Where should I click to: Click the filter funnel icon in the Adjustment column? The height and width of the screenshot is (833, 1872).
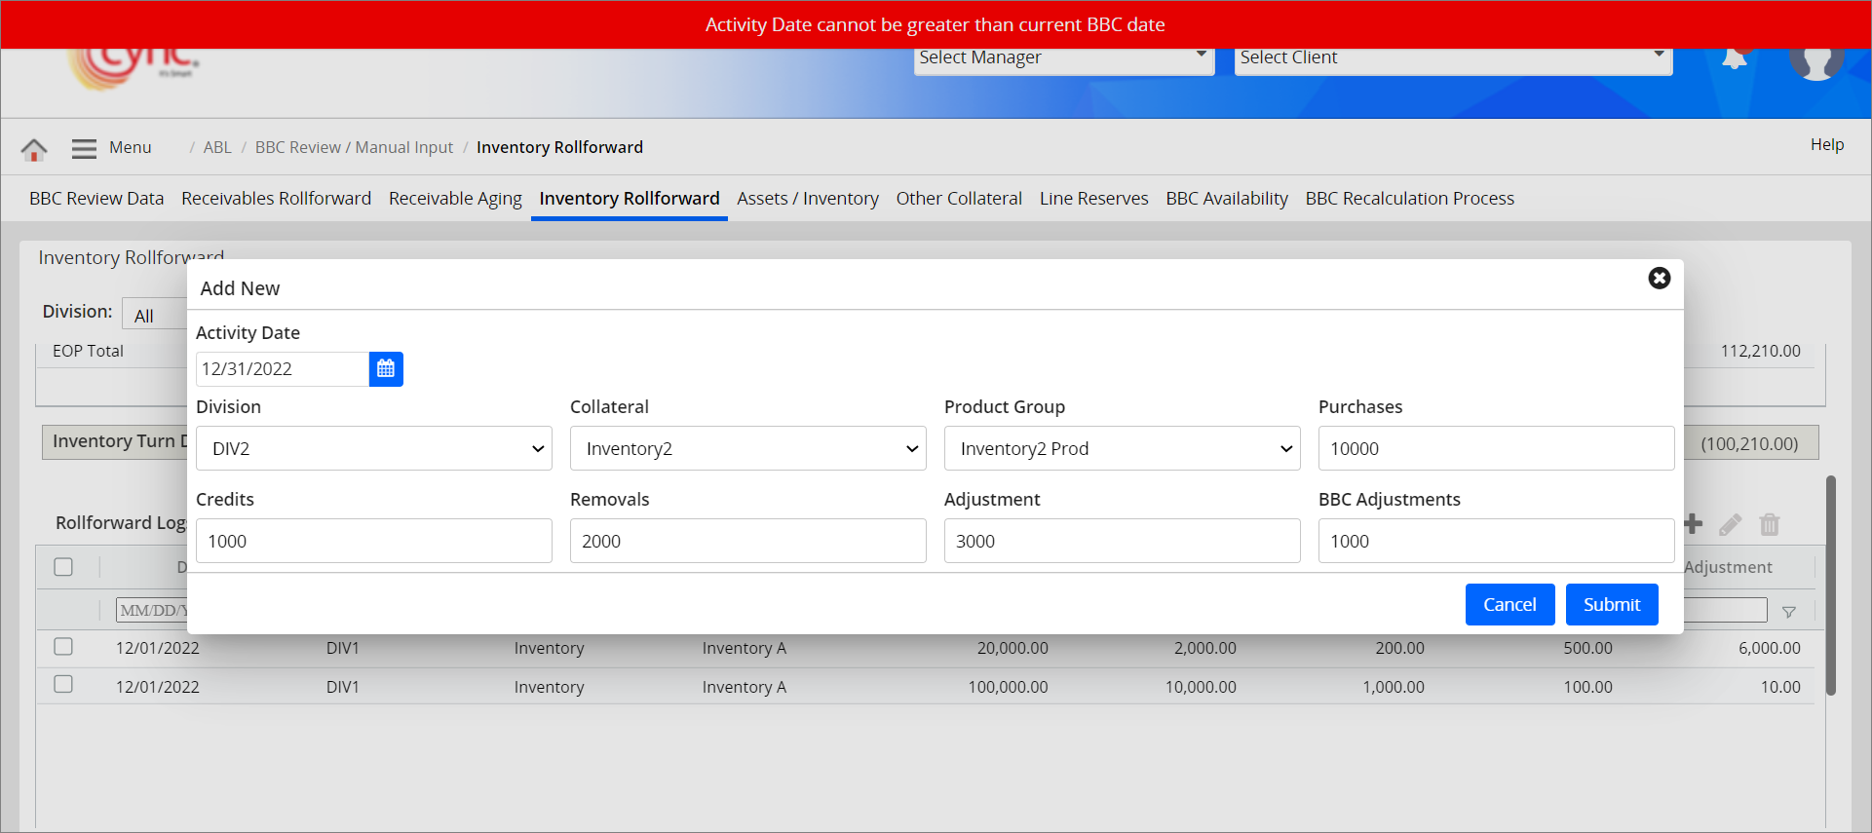[x=1789, y=612]
